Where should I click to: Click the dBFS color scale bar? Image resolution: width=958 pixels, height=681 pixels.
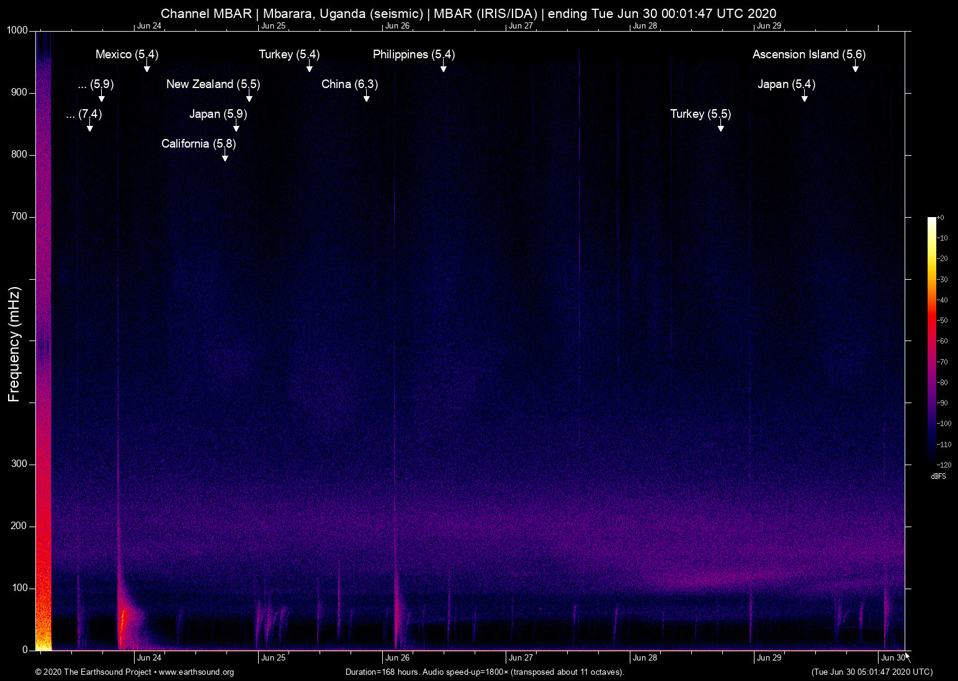point(932,340)
